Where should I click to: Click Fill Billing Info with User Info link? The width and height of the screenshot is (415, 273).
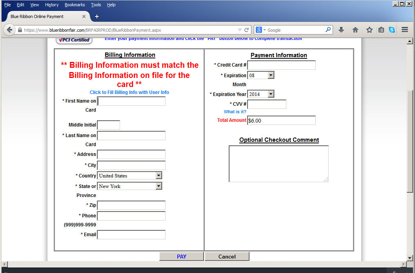[x=129, y=92]
